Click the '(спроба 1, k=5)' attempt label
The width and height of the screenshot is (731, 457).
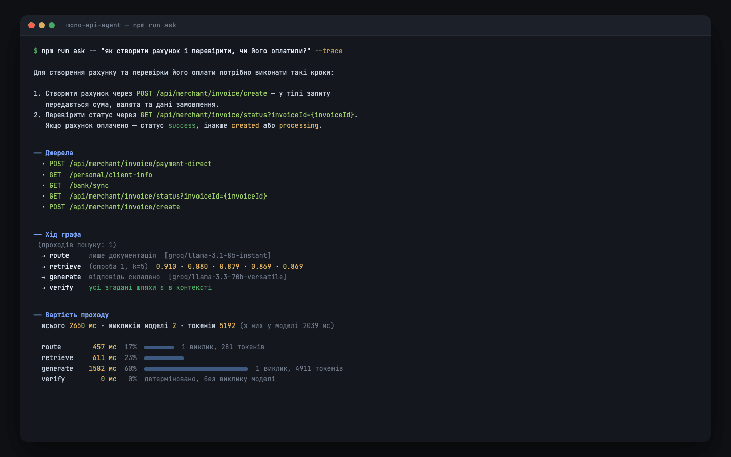pyautogui.click(x=118, y=267)
